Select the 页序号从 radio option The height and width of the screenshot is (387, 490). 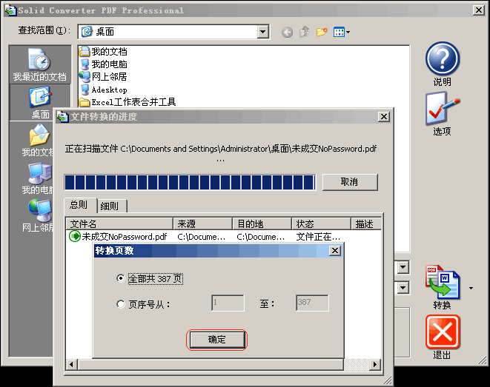pyautogui.click(x=121, y=303)
